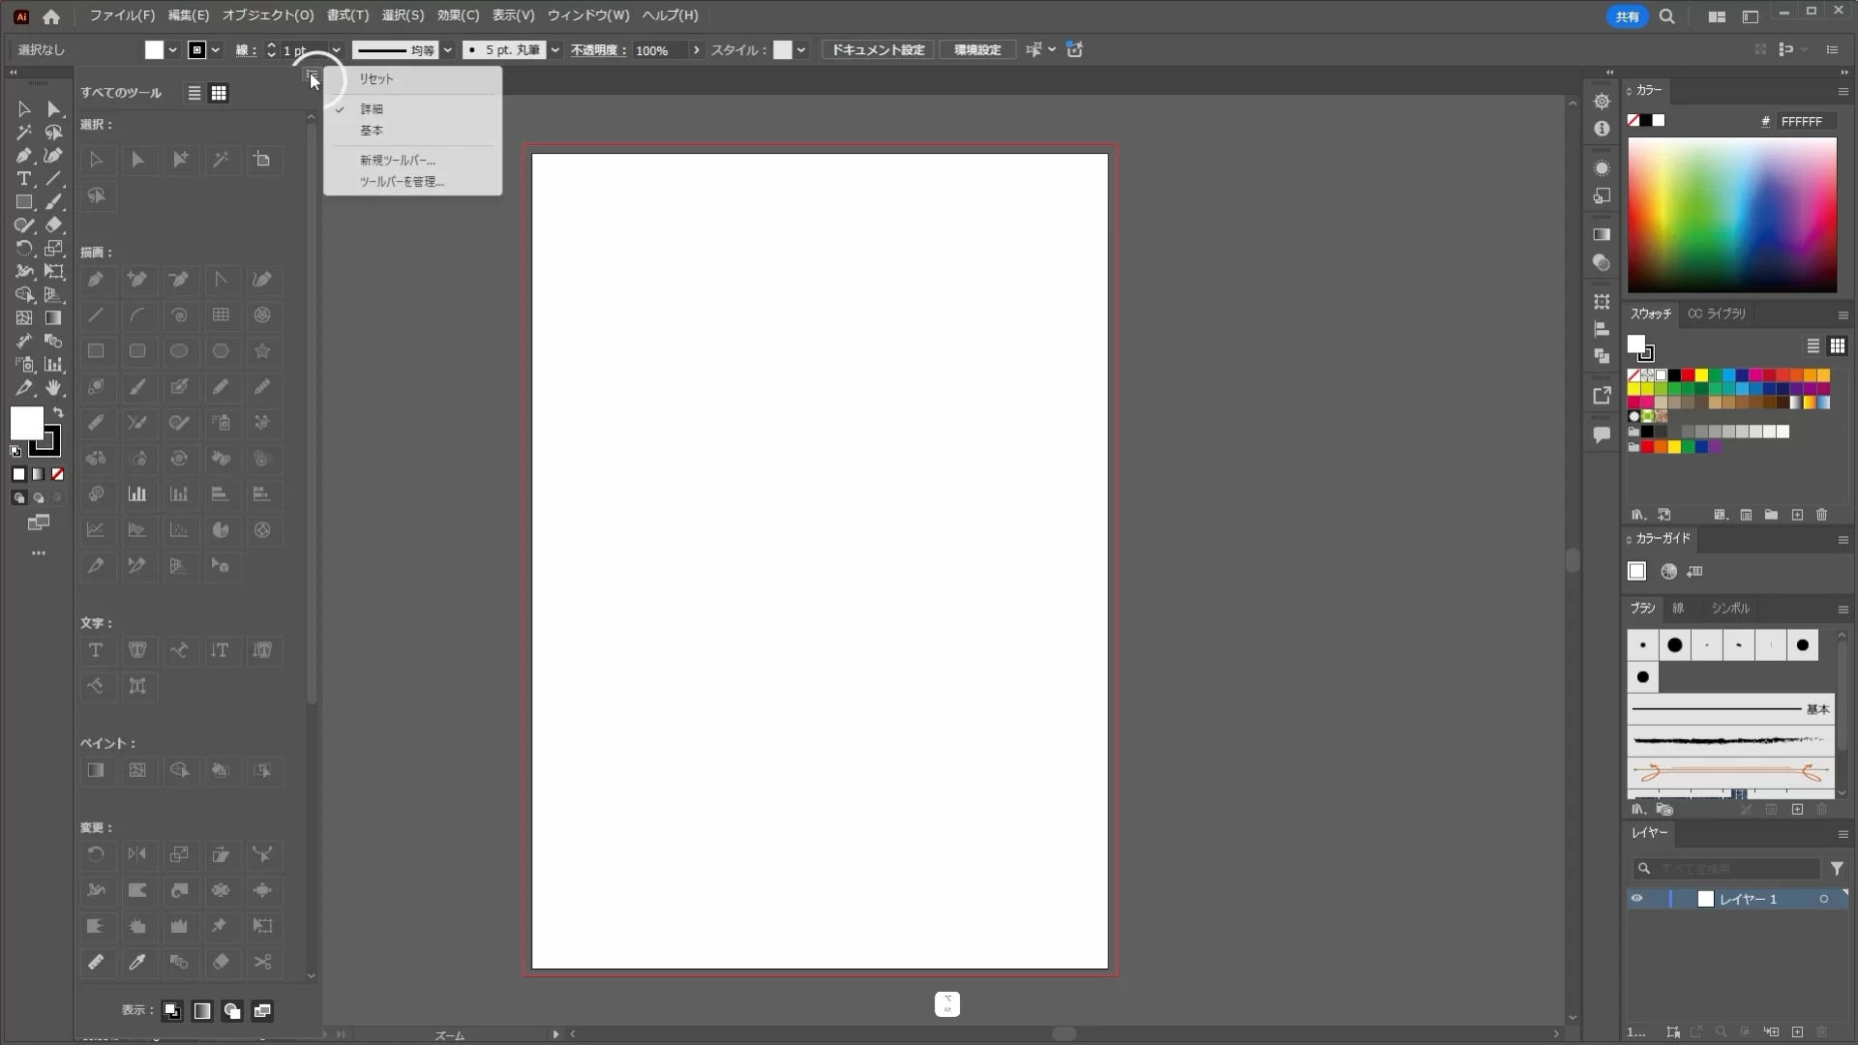The image size is (1858, 1045).
Task: Open the fill color dropdown in control bar
Action: [172, 50]
